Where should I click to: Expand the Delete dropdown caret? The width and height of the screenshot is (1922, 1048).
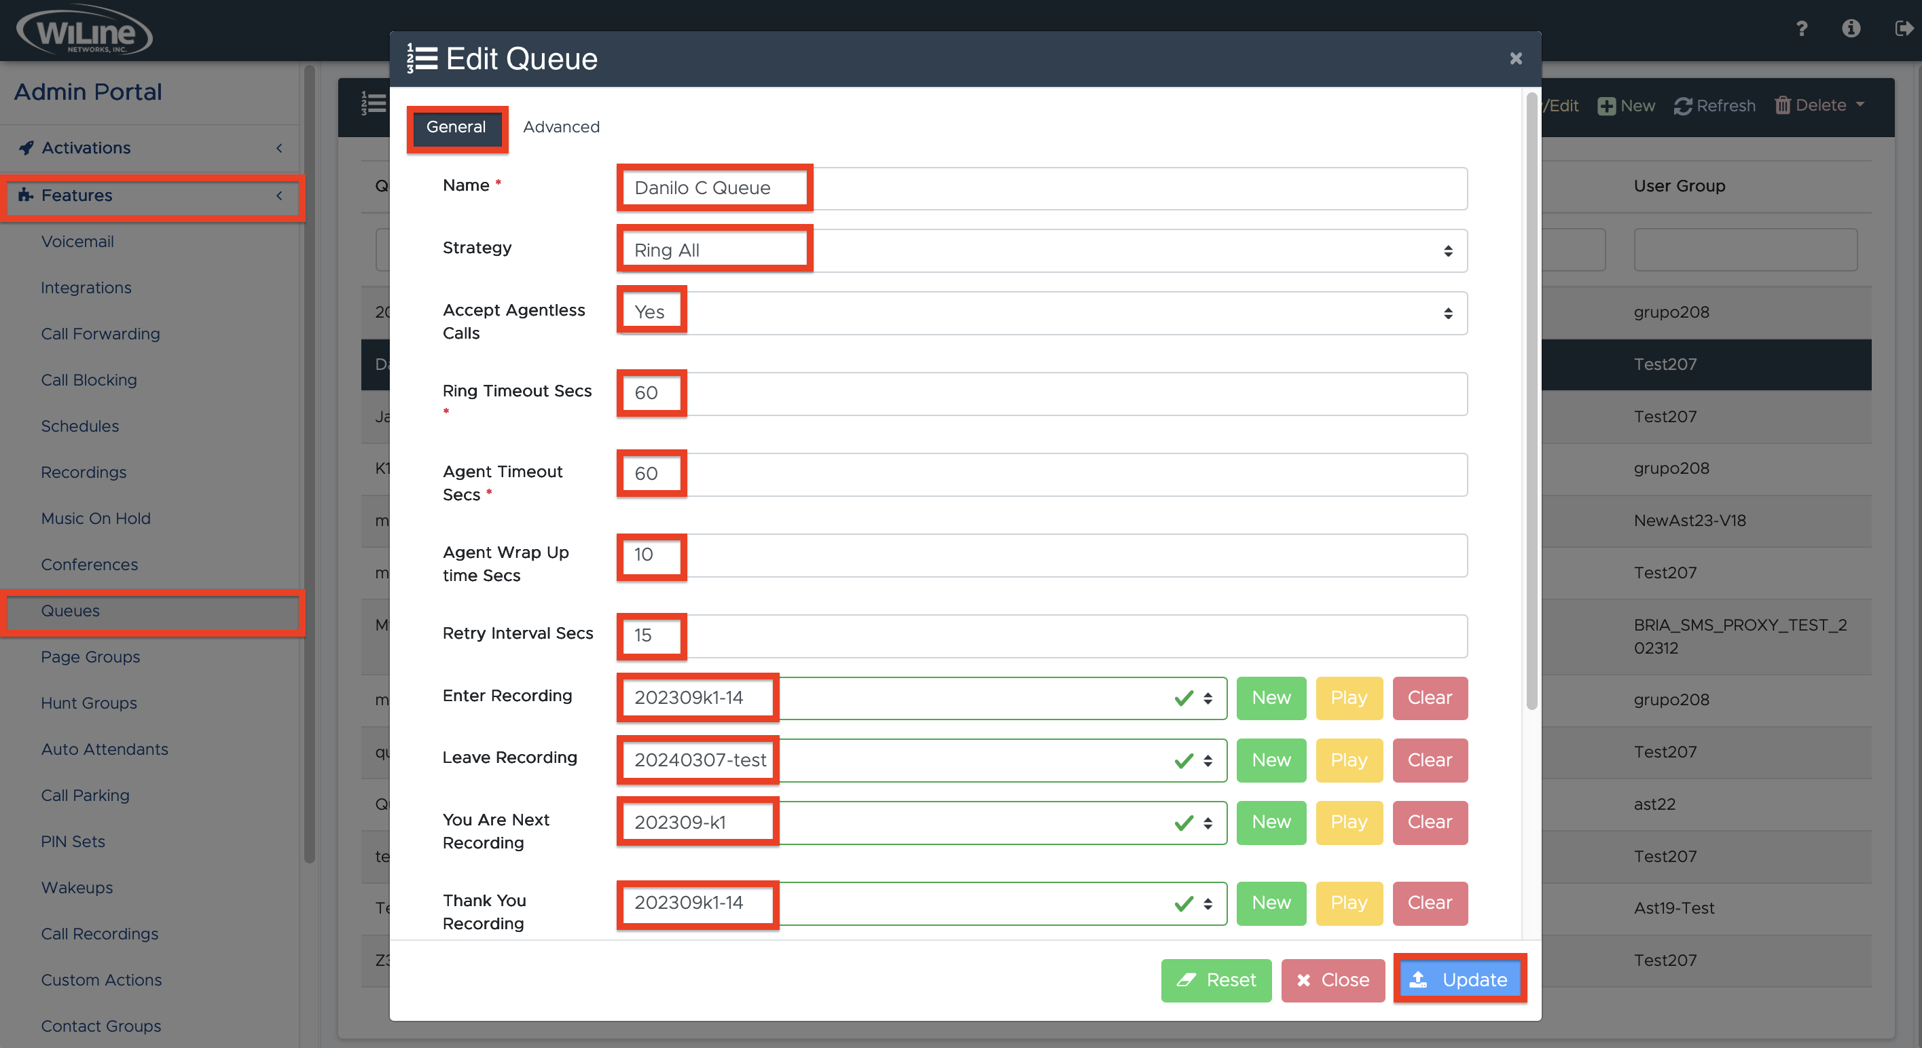click(x=1860, y=105)
